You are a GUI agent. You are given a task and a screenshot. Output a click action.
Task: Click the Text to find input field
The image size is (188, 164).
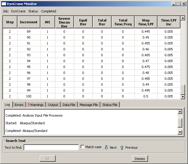(51, 147)
